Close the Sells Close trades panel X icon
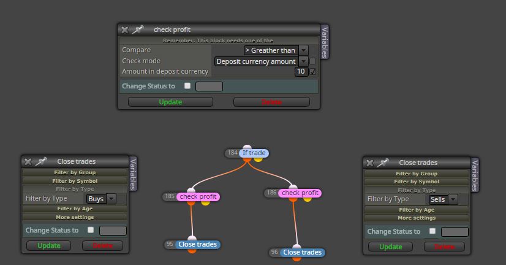 tap(370, 163)
